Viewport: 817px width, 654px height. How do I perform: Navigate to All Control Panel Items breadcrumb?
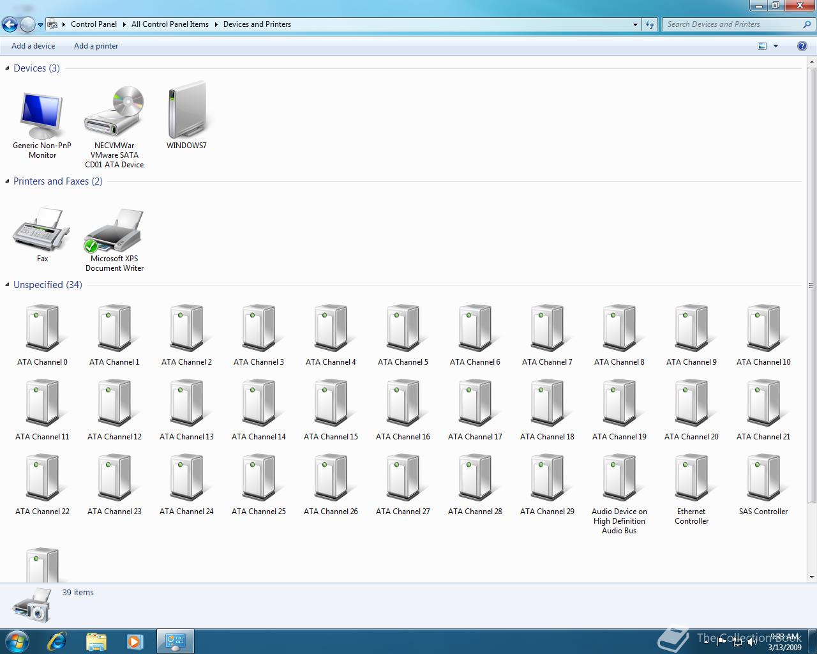click(170, 24)
